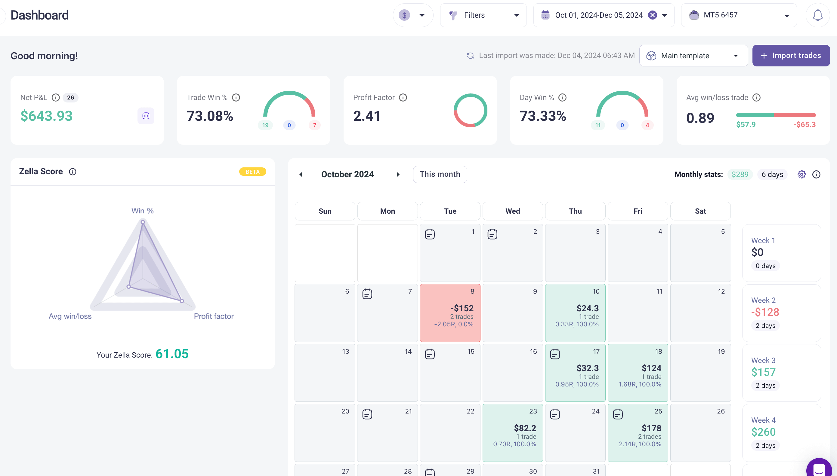Click the 11 winning days badge
837x476 pixels.
click(598, 125)
